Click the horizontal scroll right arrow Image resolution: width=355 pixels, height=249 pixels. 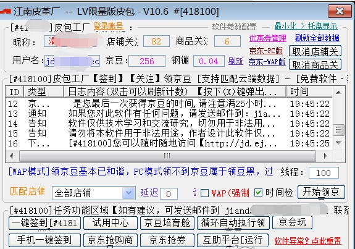pyautogui.click(x=325, y=156)
